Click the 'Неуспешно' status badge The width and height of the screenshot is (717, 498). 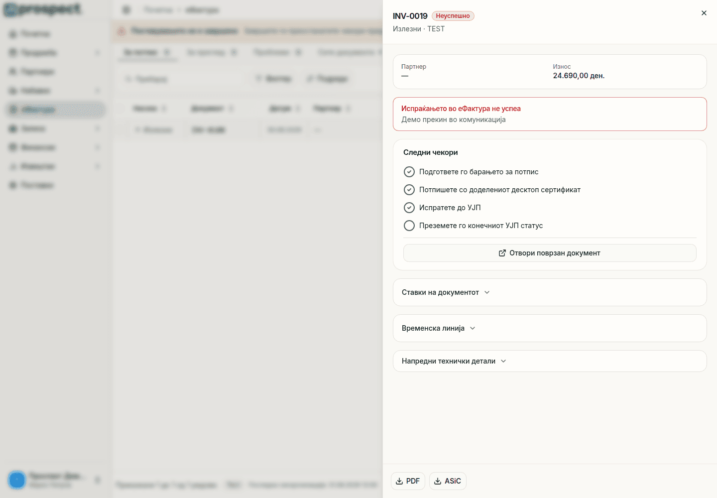[453, 16]
